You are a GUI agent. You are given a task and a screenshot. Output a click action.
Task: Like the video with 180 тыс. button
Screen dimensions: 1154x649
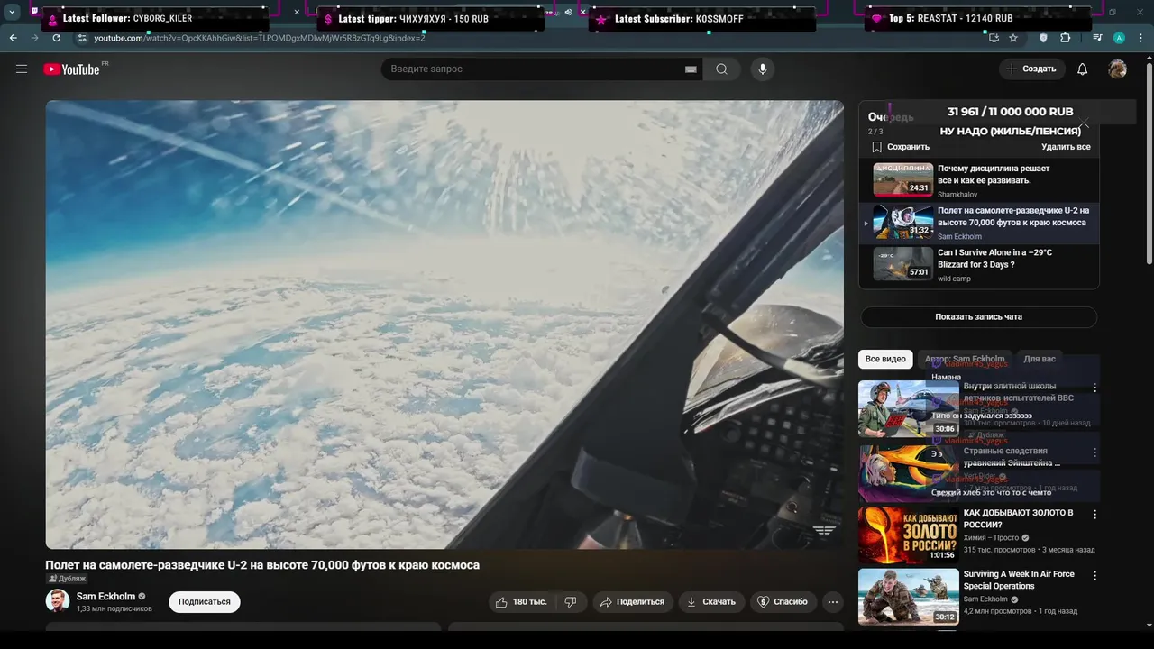521,601
